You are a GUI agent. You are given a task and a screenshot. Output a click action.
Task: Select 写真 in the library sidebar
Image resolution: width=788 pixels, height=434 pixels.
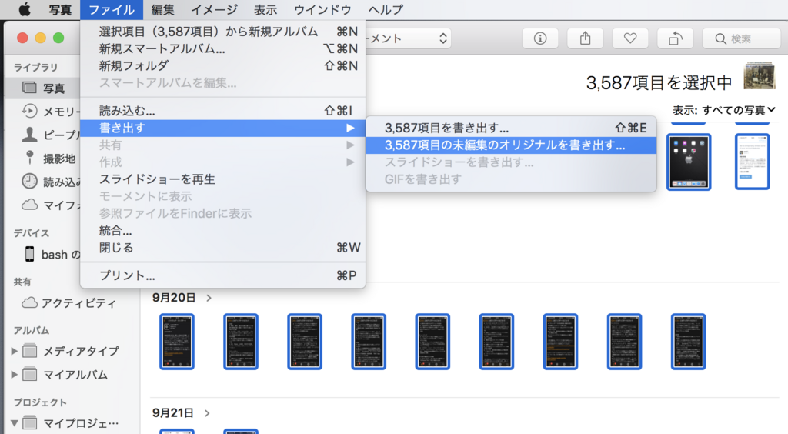pyautogui.click(x=43, y=88)
